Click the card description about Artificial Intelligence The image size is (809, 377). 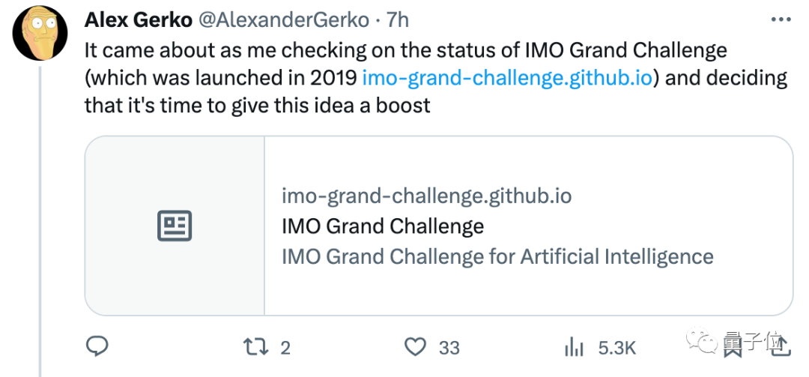coord(497,256)
